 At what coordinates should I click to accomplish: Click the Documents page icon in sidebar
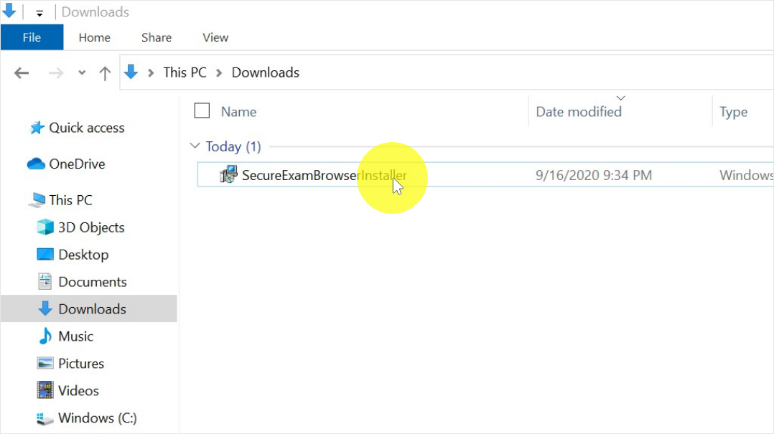coord(45,281)
